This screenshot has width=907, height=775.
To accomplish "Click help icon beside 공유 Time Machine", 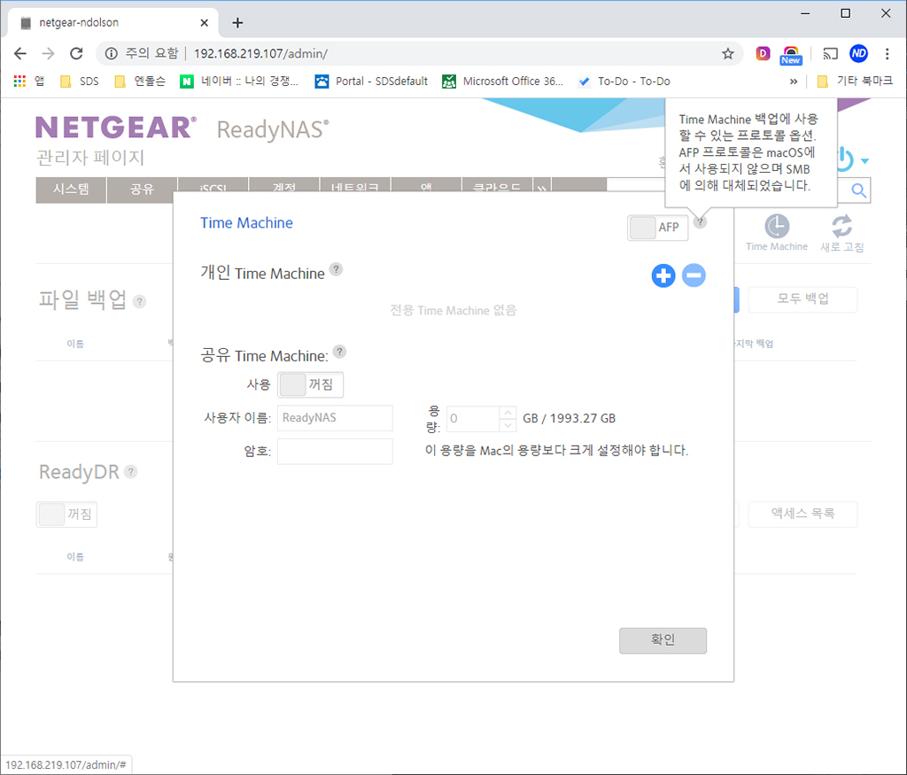I will point(339,351).
